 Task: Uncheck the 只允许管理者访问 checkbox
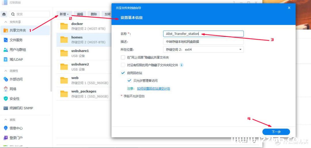129,81
